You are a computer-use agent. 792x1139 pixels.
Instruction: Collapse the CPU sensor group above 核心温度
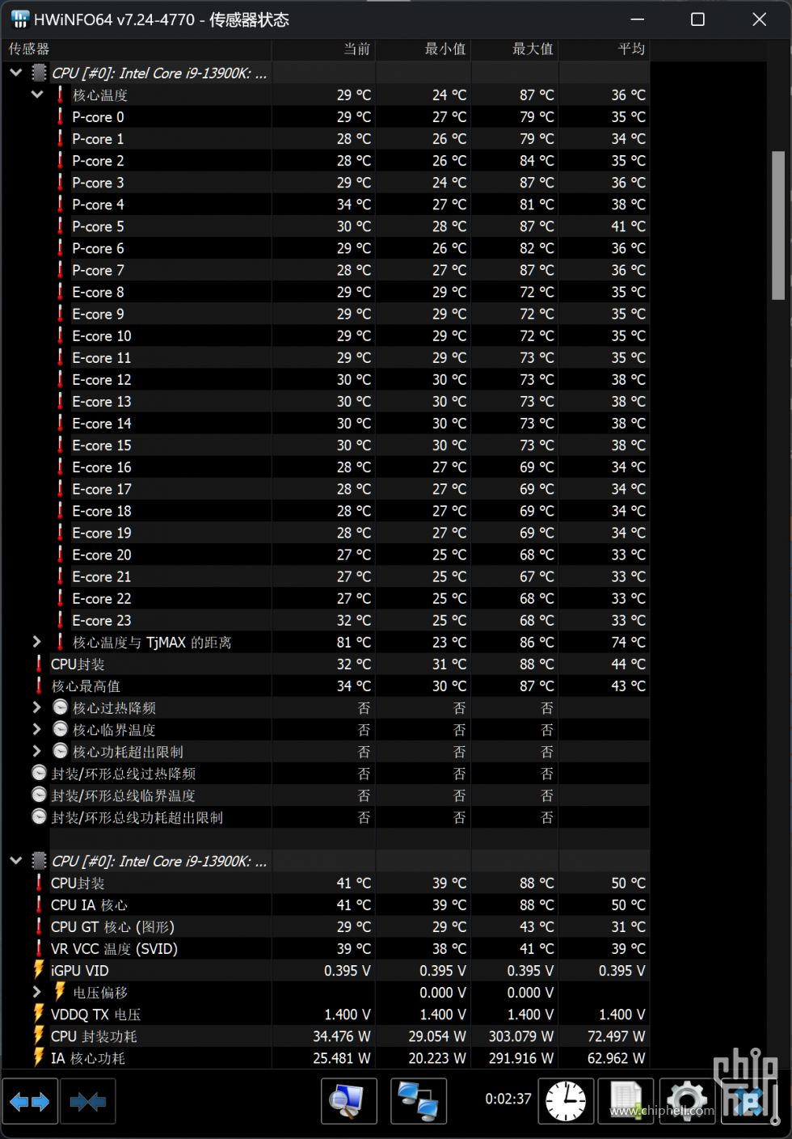pyautogui.click(x=15, y=73)
